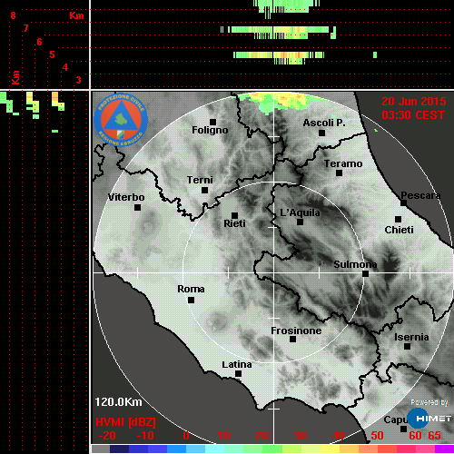Screen dimensions: 454x454
Task: Select the Isernia city label
Action: click(x=411, y=337)
